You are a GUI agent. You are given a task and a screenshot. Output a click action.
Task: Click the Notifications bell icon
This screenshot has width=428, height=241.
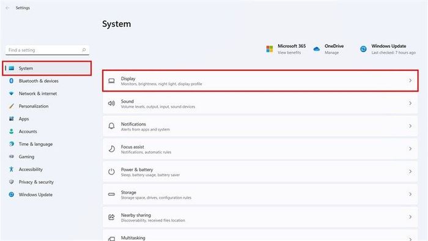click(111, 126)
